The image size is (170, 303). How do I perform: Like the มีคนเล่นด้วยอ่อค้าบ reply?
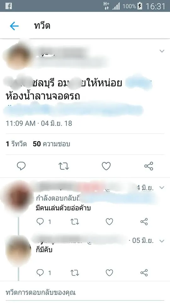(109, 222)
